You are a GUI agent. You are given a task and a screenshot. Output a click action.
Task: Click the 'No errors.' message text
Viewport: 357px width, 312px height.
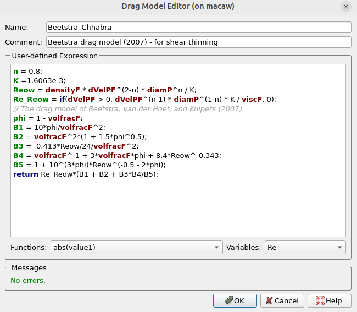tap(28, 280)
